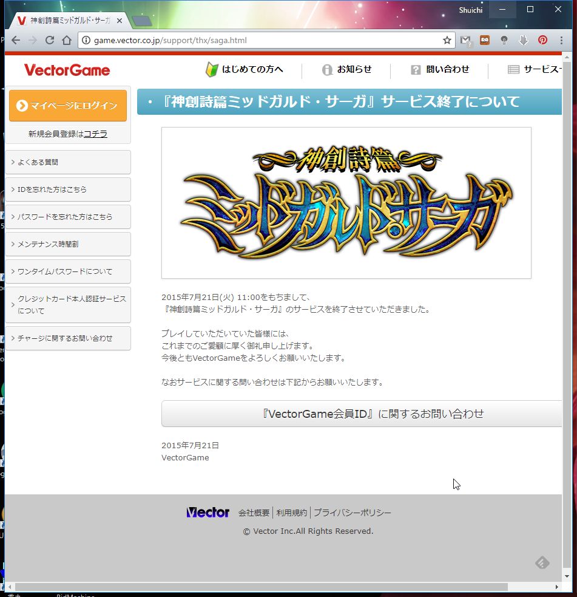Image resolution: width=577 pixels, height=597 pixels.
Task: Open the 会社概要 footer link
Action: point(254,513)
